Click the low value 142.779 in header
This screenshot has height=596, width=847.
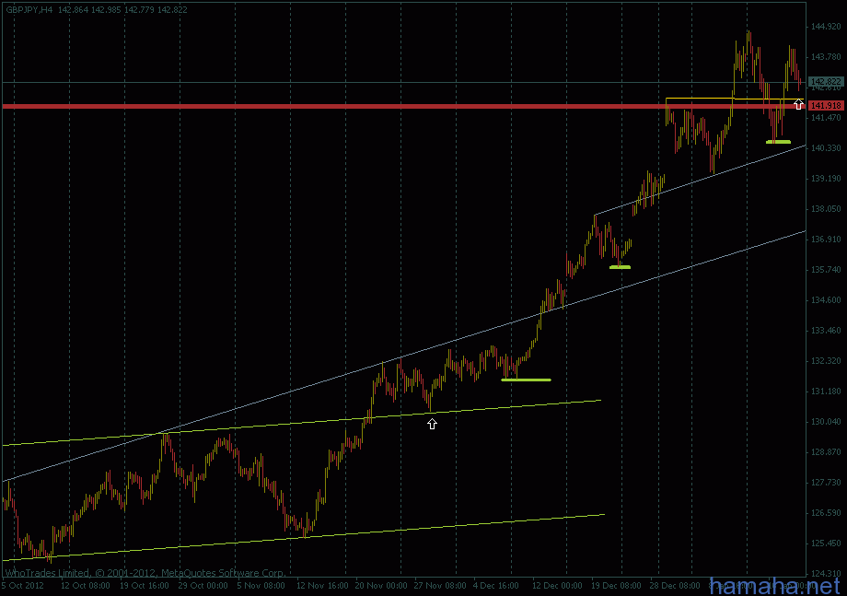click(x=139, y=10)
